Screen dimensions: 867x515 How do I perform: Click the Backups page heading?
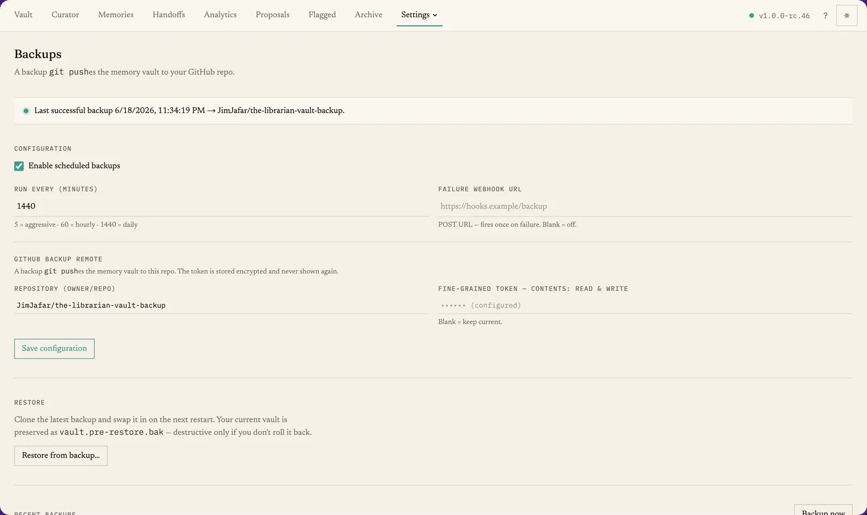point(38,54)
